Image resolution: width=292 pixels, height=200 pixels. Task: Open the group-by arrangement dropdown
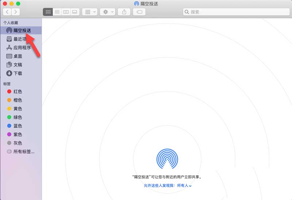pos(90,12)
